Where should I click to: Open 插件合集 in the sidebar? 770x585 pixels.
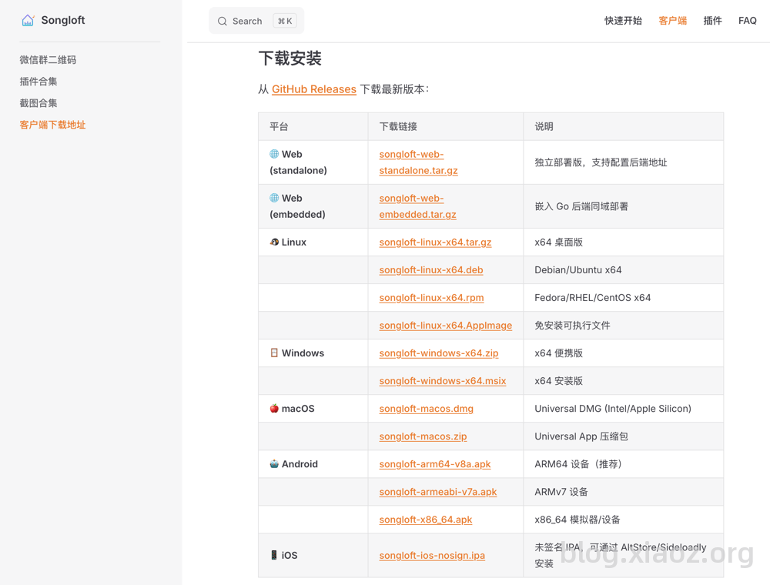coord(38,82)
